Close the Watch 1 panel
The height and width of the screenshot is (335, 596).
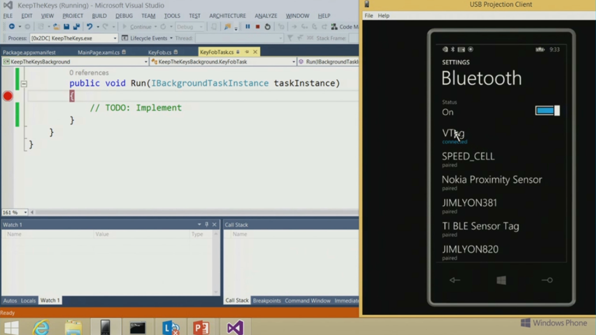click(214, 225)
